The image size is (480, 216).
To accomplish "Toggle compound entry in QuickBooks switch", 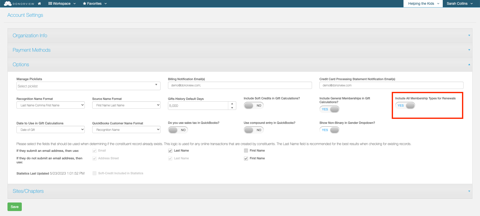I will pos(253,130).
